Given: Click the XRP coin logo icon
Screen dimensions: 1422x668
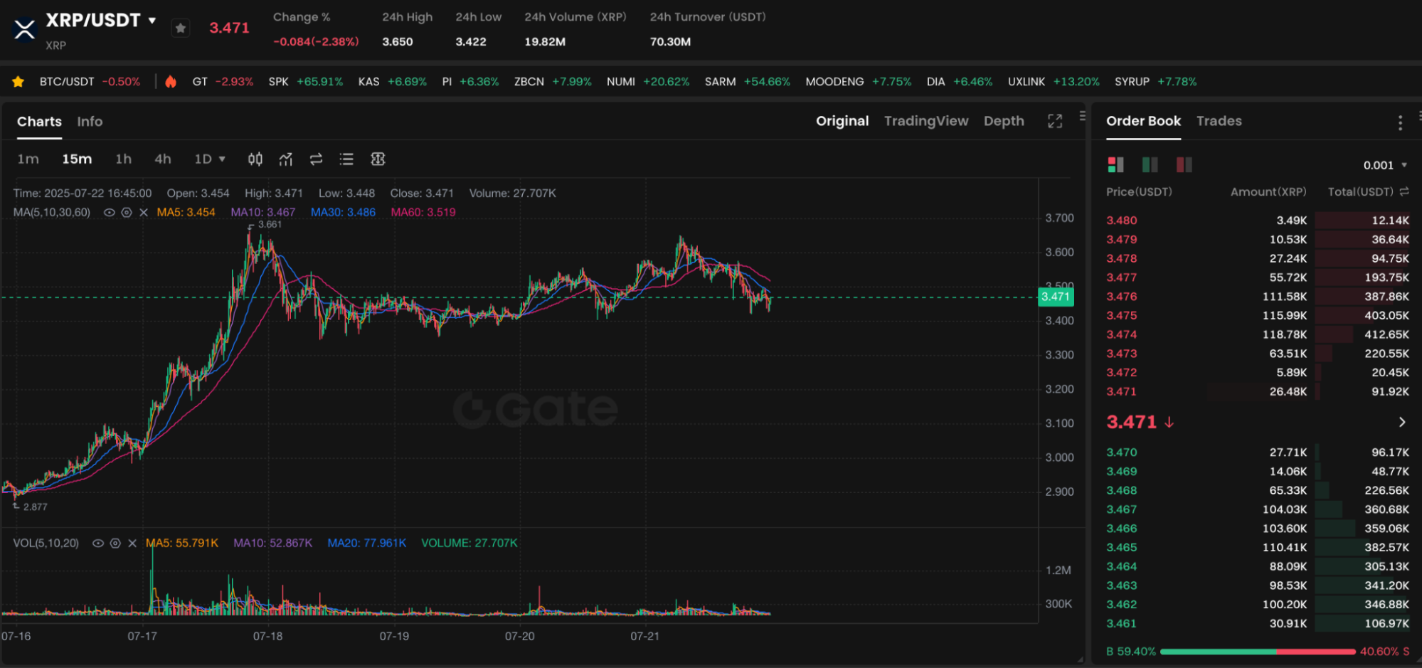Looking at the screenshot, I should [25, 29].
